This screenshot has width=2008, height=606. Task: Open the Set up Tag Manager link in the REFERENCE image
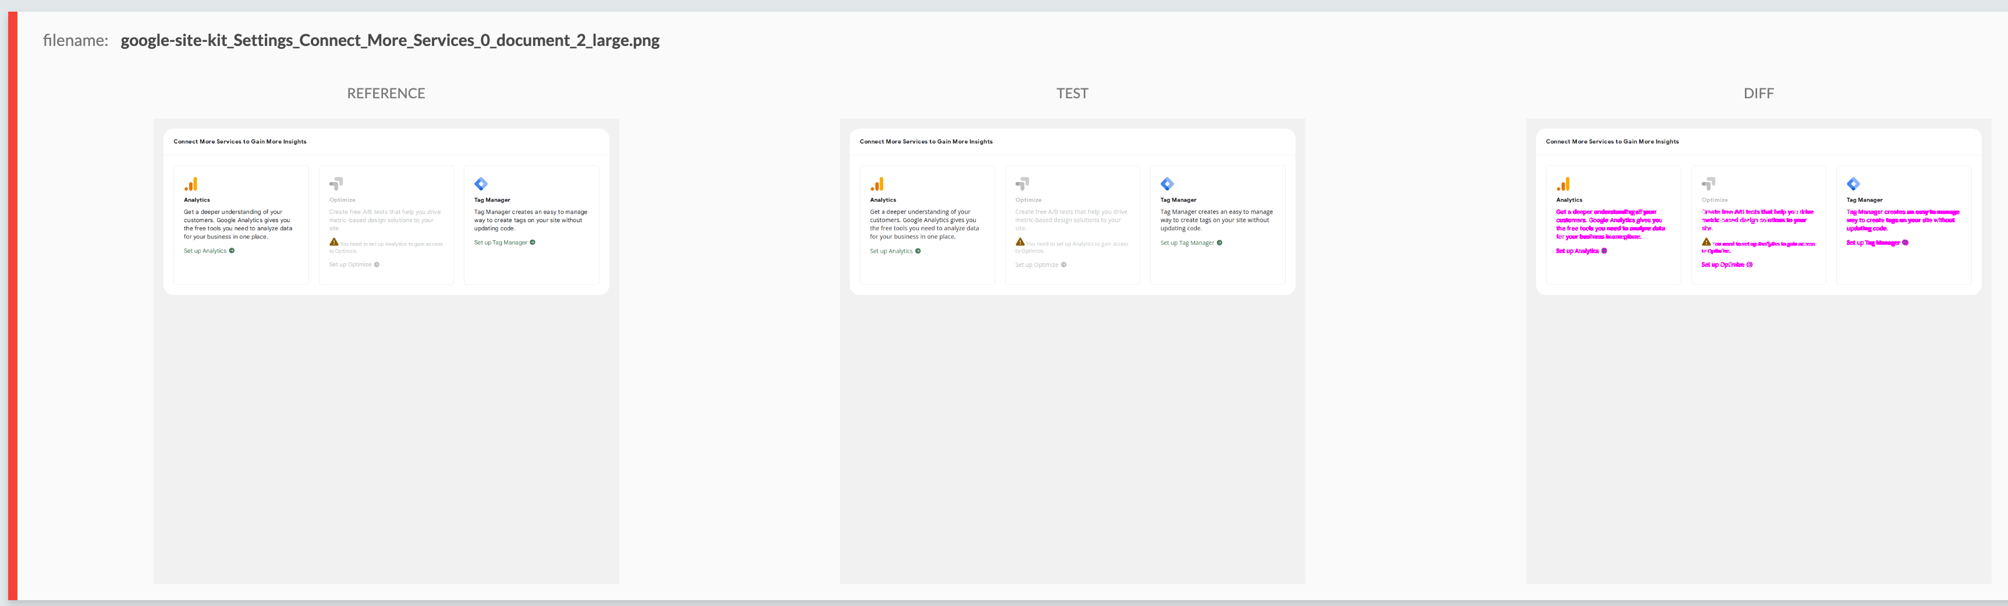pyautogui.click(x=505, y=243)
